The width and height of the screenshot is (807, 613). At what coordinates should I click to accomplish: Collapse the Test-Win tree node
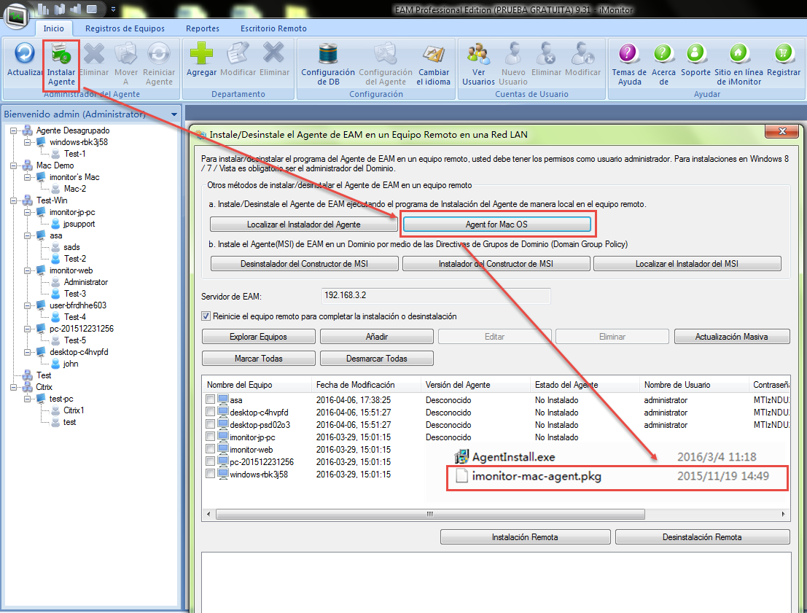click(13, 200)
